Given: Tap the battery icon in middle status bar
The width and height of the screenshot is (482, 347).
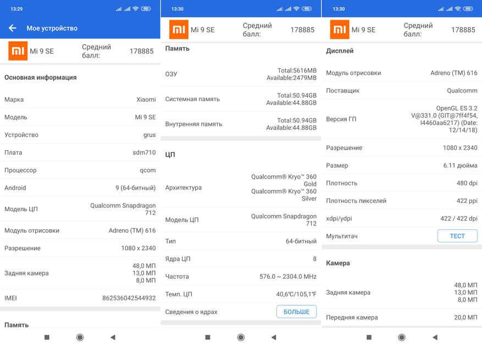Looking at the screenshot, I should point(307,9).
